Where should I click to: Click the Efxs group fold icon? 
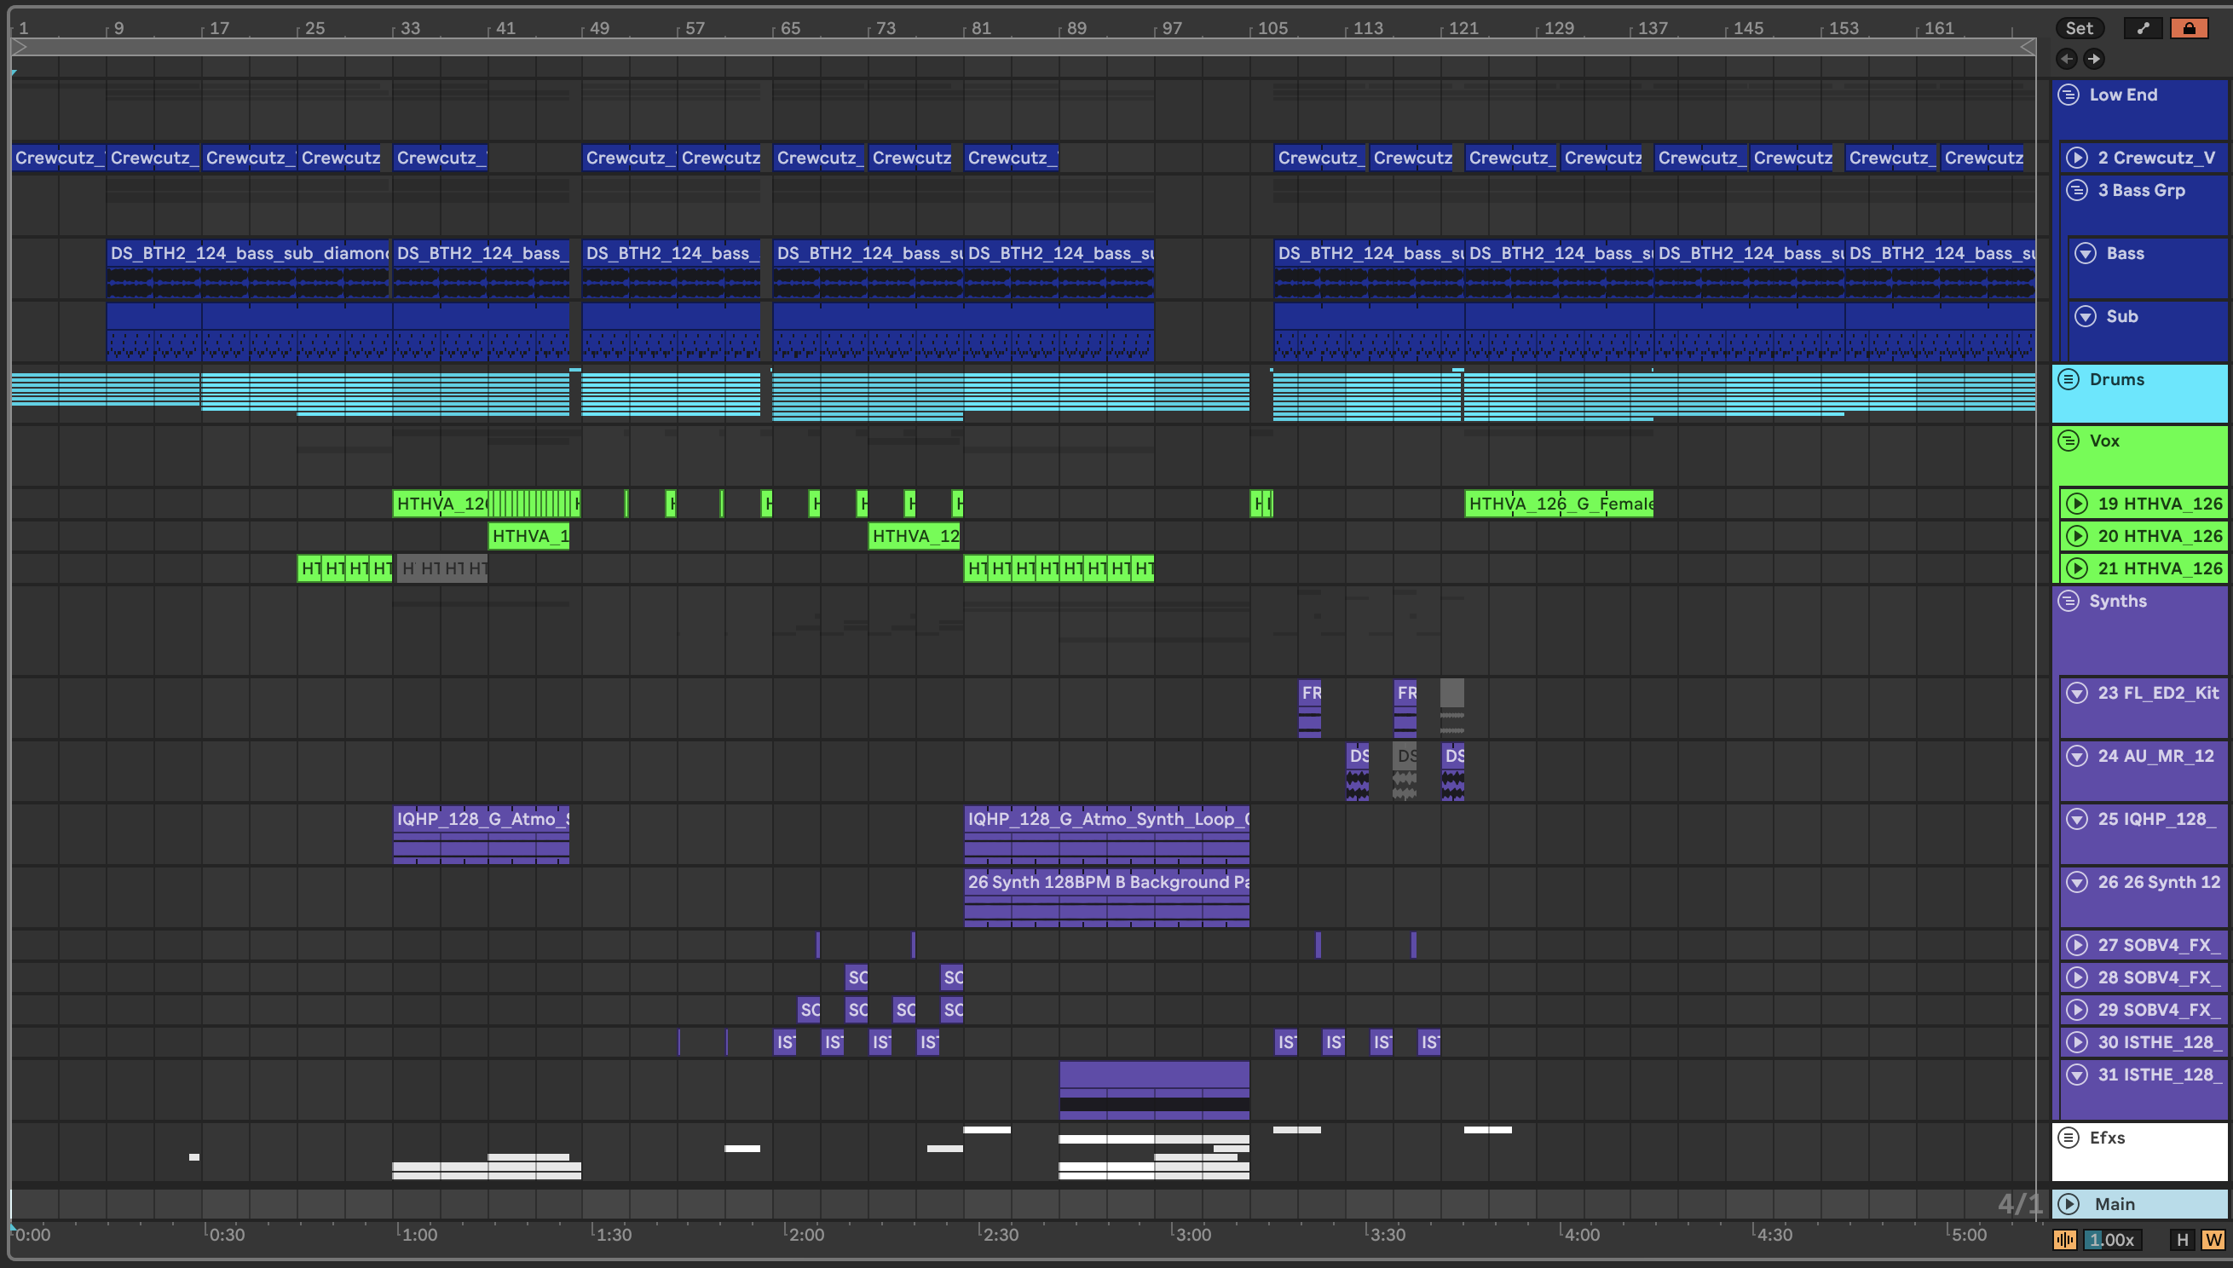(2069, 1138)
